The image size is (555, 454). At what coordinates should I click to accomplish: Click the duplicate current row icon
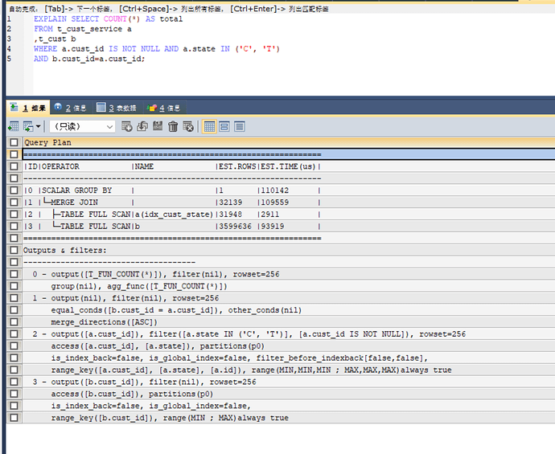[142, 126]
